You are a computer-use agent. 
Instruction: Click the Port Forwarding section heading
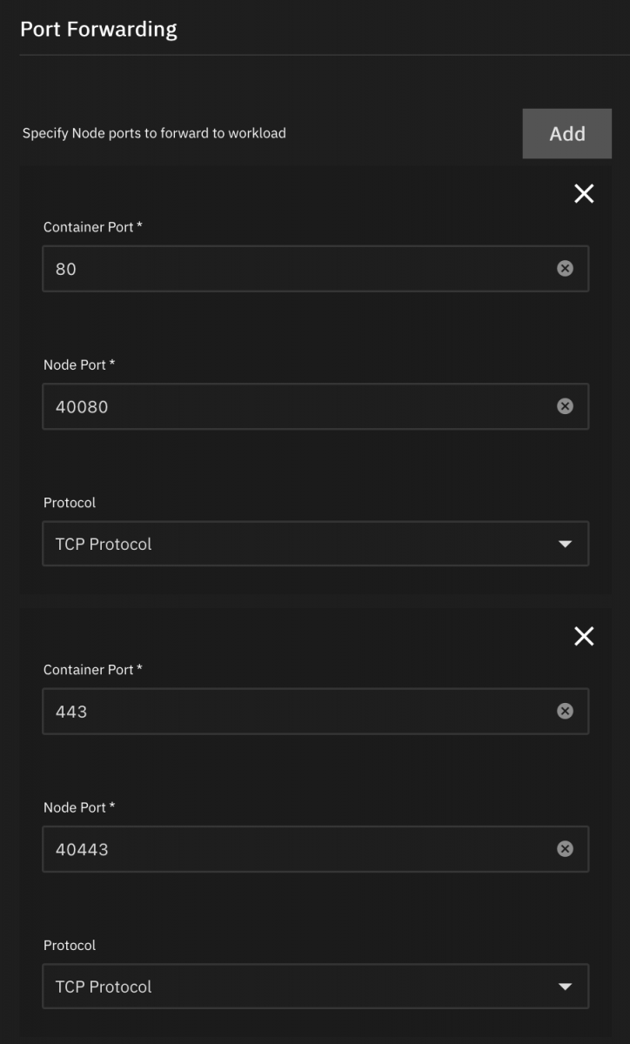pos(98,30)
